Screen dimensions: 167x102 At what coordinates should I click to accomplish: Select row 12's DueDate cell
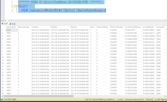[x=60, y=63]
